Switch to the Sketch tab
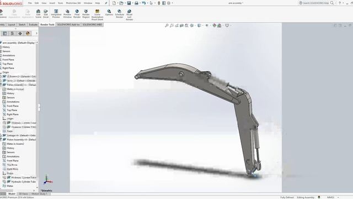This screenshot has height=199, width=353. tap(22, 24)
